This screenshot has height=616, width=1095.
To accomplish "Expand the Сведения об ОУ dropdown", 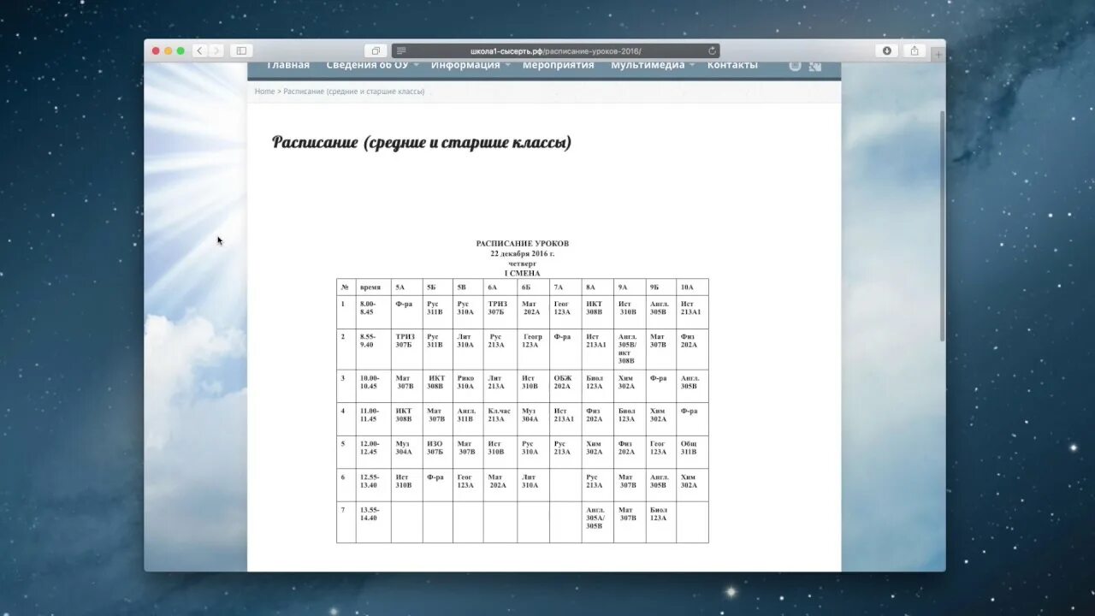I will [372, 66].
